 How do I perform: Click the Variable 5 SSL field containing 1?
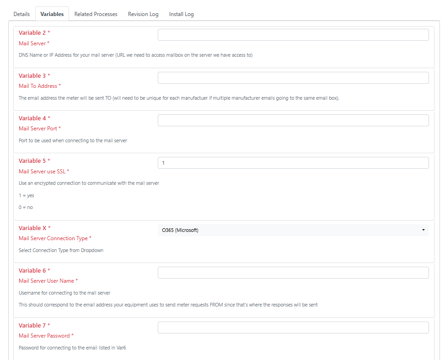pos(293,163)
